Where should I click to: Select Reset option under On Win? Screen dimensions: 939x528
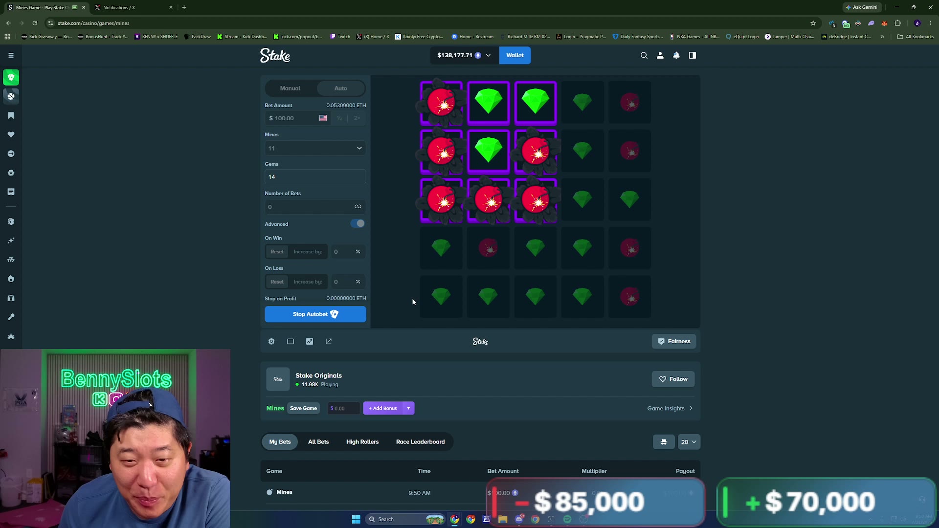tap(277, 252)
